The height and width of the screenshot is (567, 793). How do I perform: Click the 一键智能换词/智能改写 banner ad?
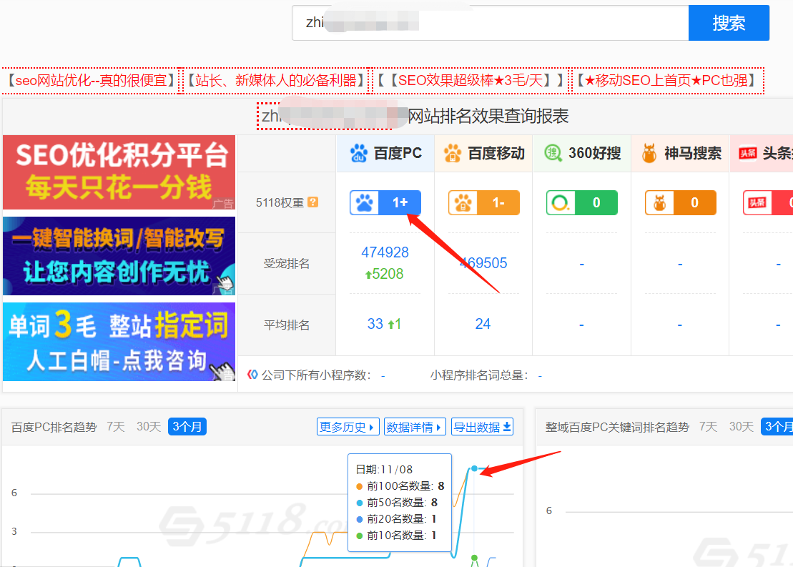click(119, 256)
